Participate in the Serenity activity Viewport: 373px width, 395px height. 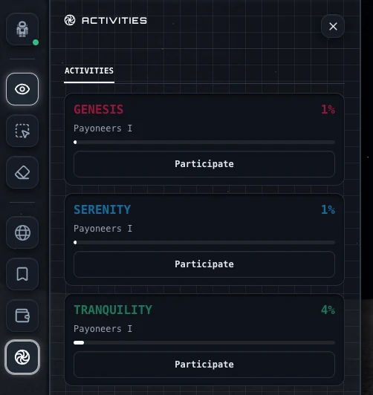tap(204, 264)
